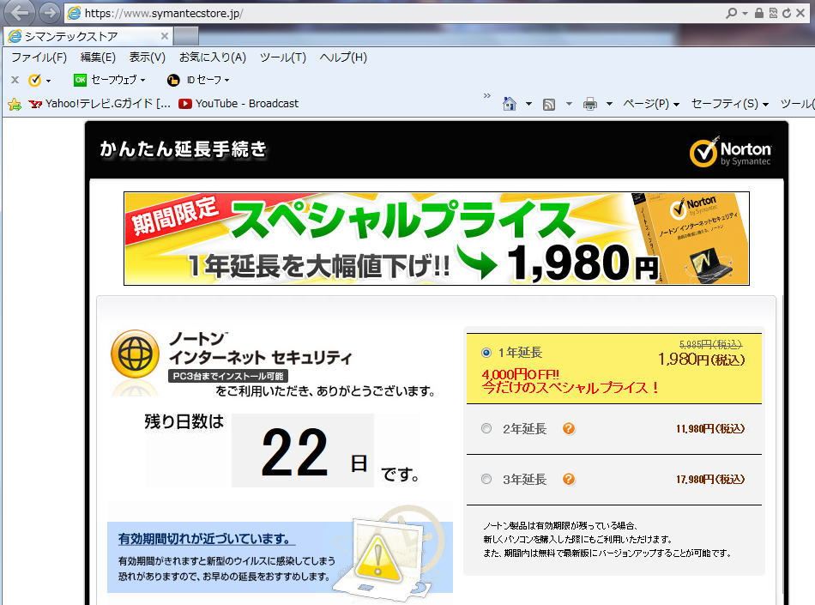Expand the Norton checkmark dropdown arrow
The width and height of the screenshot is (815, 605).
click(x=48, y=81)
